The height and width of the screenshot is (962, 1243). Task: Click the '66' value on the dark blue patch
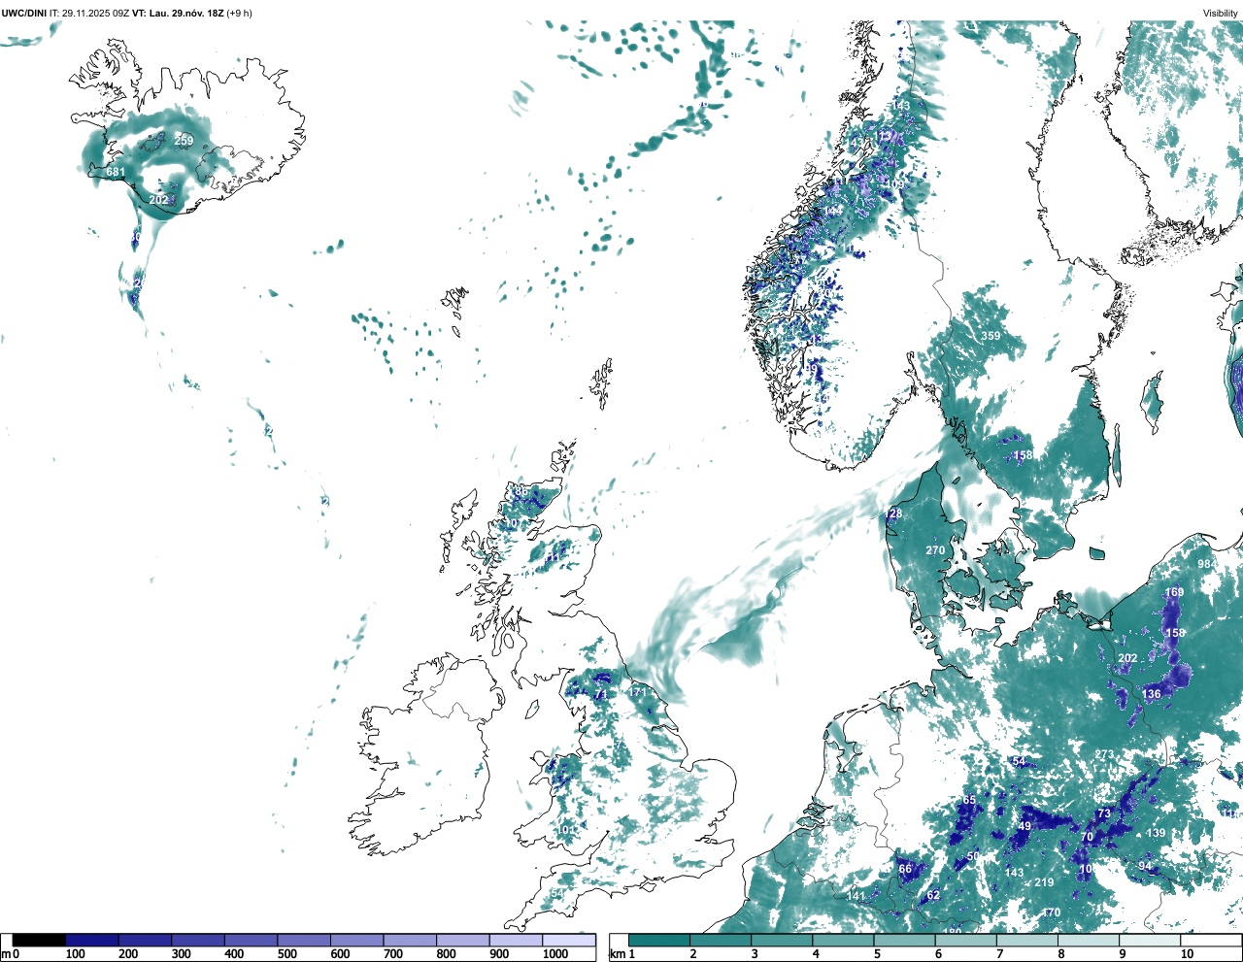pos(905,869)
